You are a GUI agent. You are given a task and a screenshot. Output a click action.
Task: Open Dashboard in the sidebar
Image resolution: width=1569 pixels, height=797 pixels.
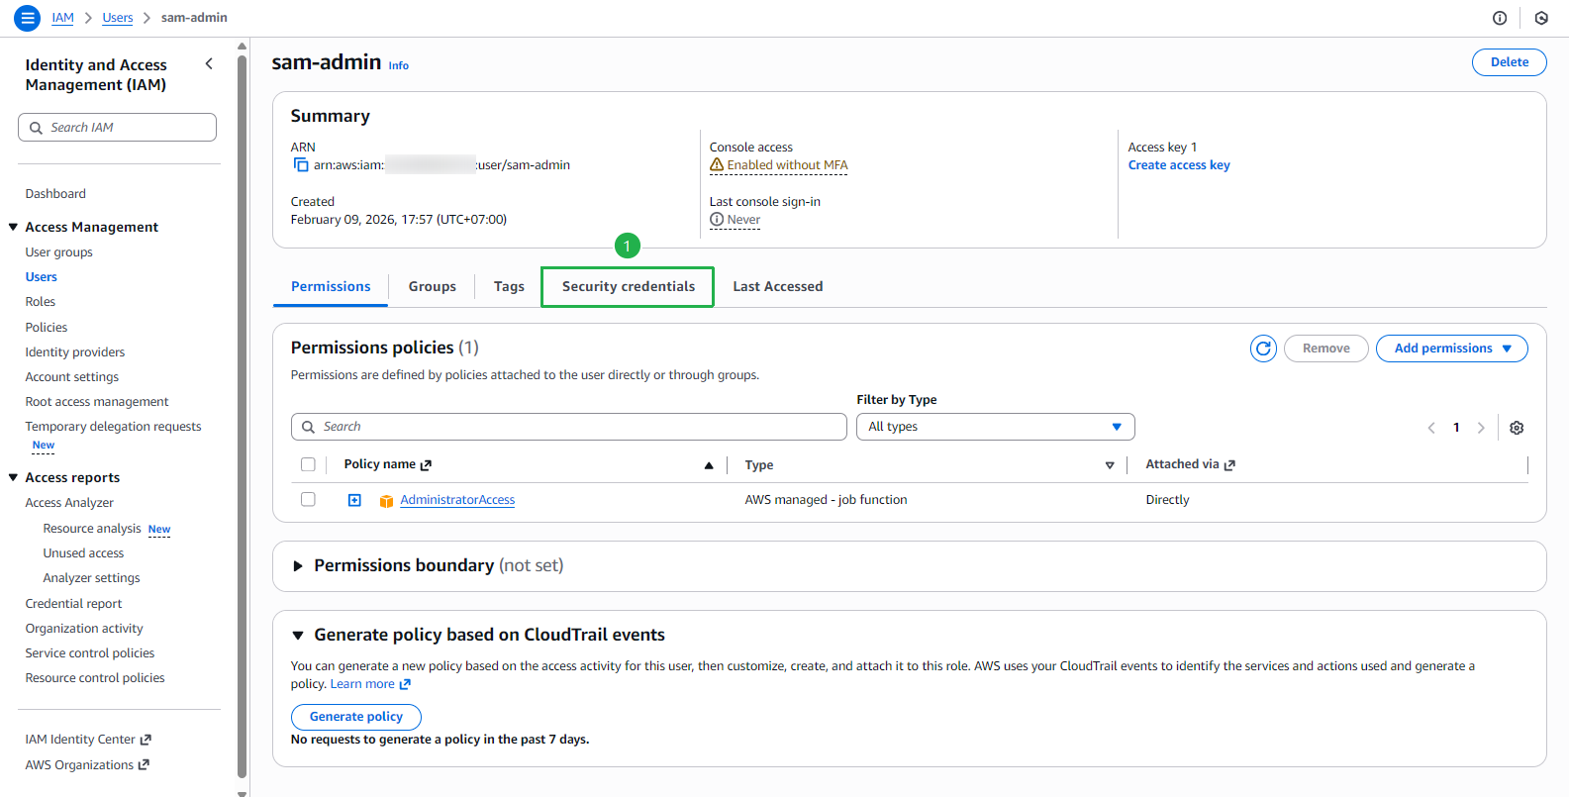tap(55, 194)
